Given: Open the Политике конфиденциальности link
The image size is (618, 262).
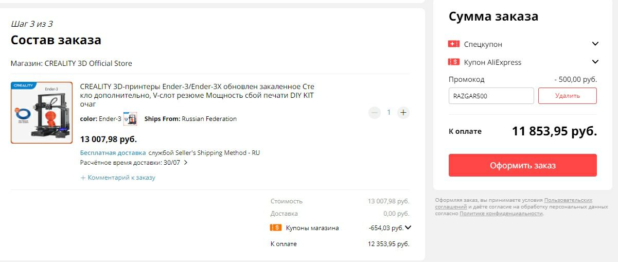Looking at the screenshot, I should [x=501, y=213].
